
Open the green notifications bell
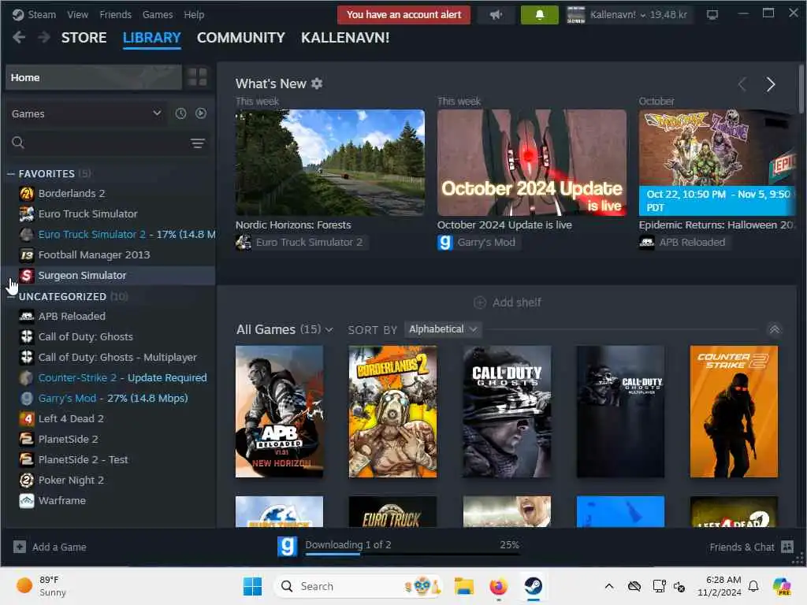point(539,15)
